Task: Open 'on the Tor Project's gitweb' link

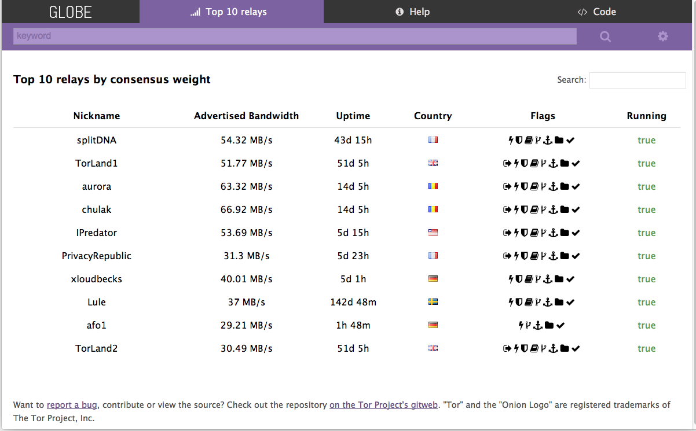Action: point(383,405)
